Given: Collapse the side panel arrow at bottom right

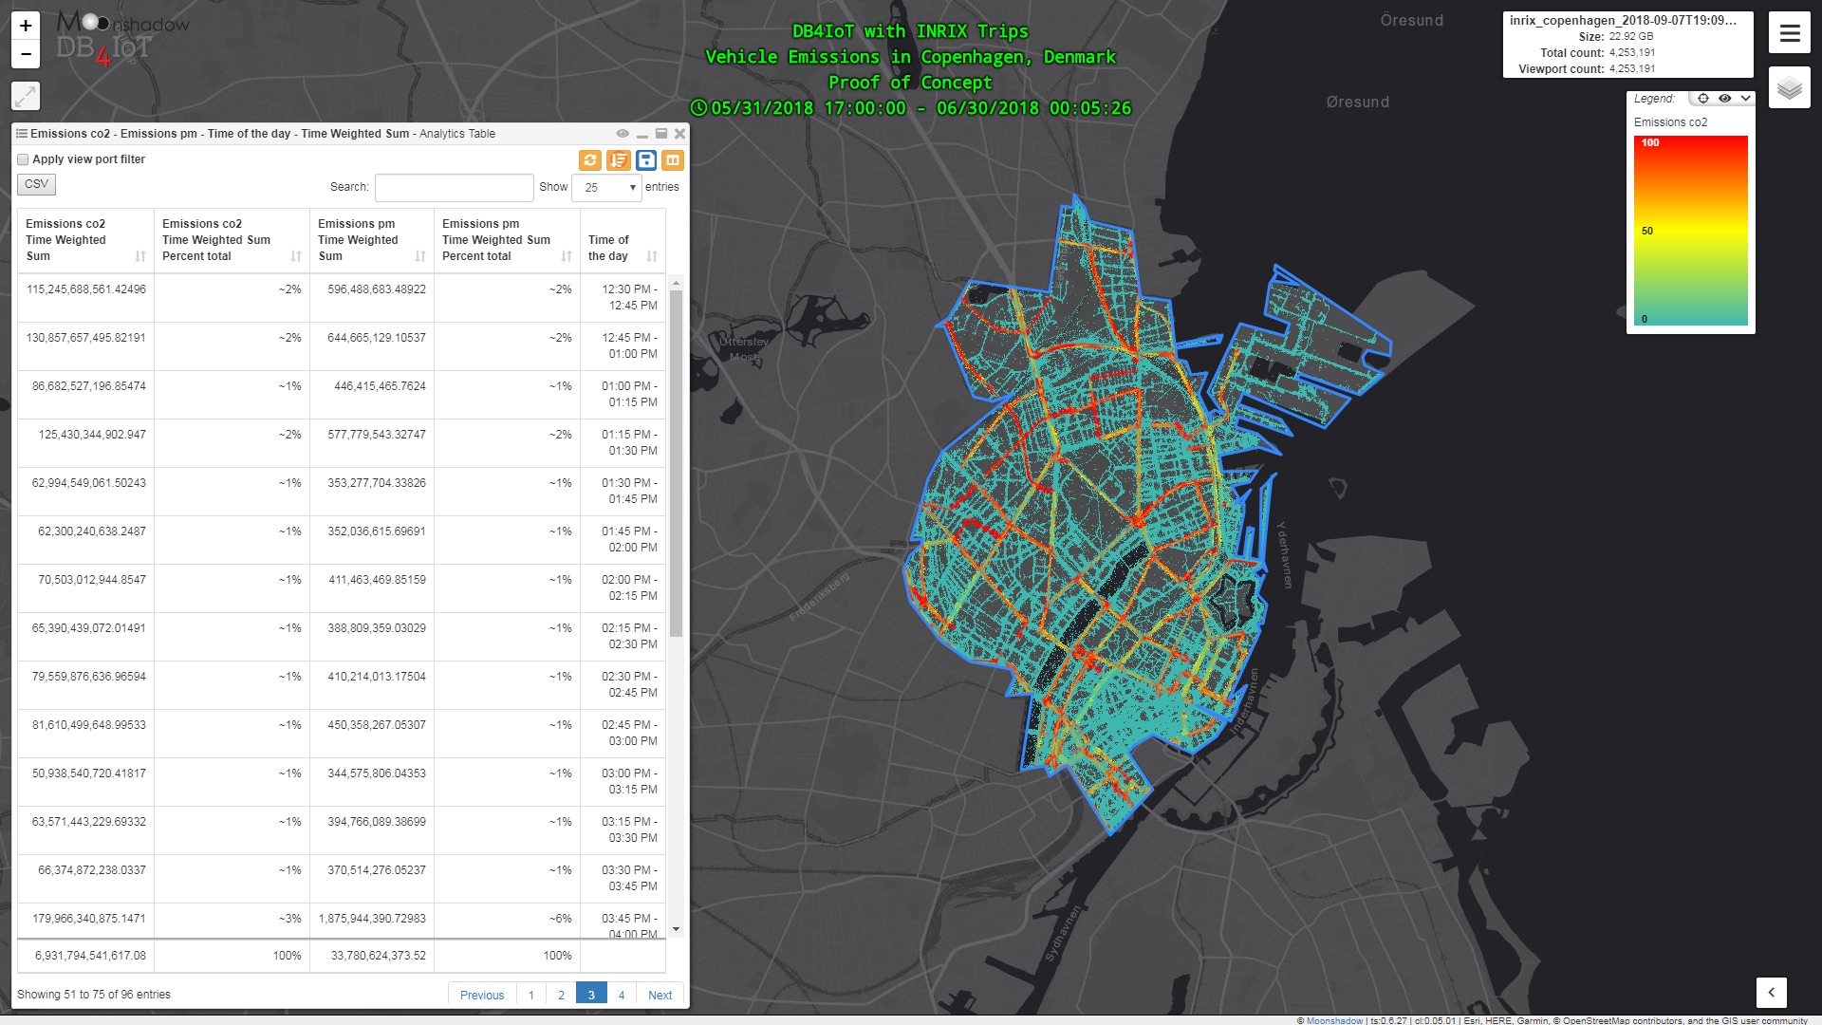Looking at the screenshot, I should click(x=1772, y=993).
